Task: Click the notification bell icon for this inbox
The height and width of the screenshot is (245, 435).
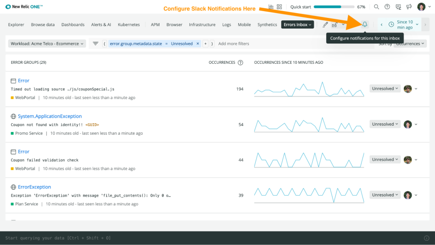Action: (364, 25)
